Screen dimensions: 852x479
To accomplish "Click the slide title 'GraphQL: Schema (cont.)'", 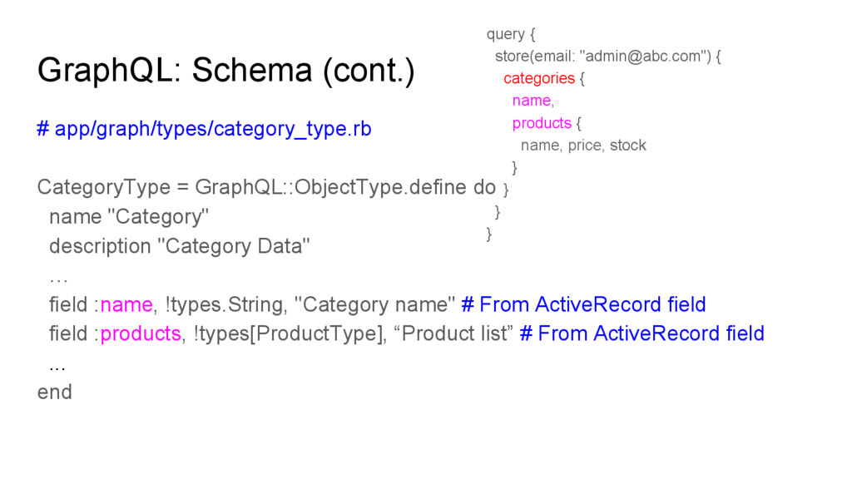I will coord(226,71).
